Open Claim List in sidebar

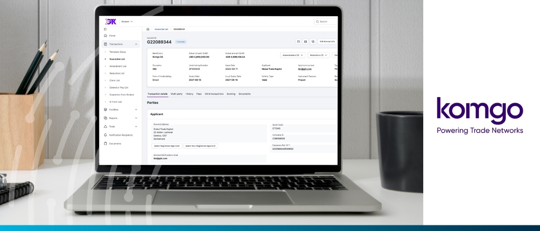(115, 80)
